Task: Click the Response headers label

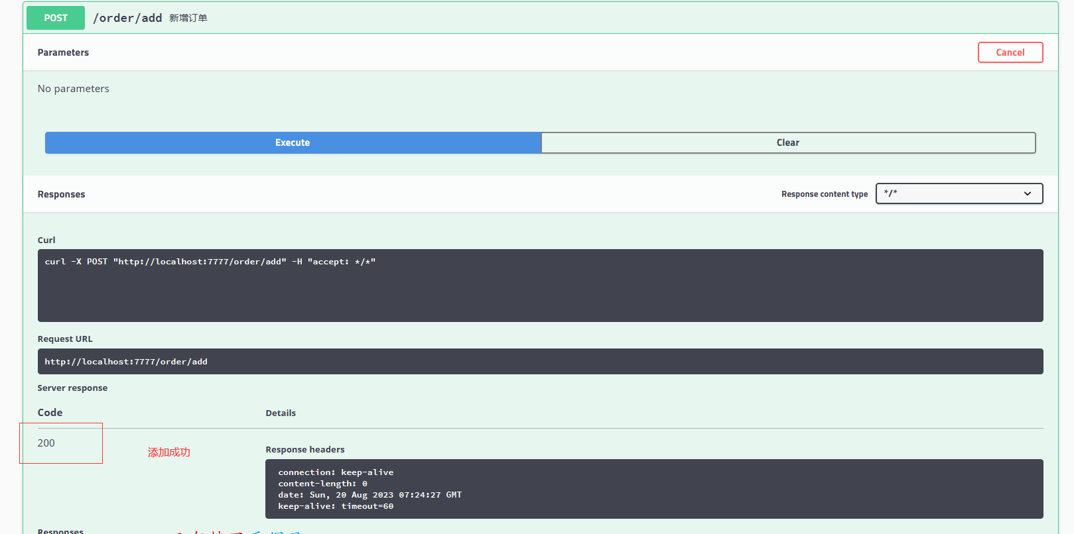Action: (305, 450)
